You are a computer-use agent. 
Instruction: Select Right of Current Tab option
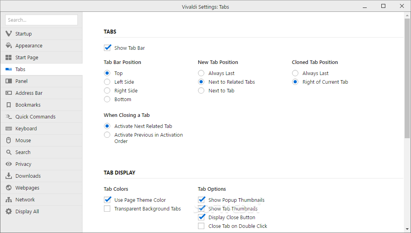[295, 82]
